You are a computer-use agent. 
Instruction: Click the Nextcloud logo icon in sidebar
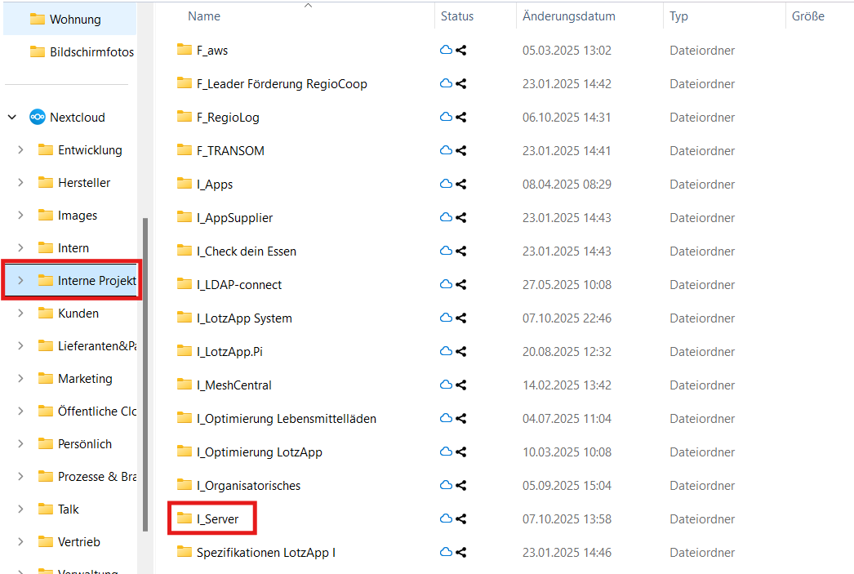(37, 118)
